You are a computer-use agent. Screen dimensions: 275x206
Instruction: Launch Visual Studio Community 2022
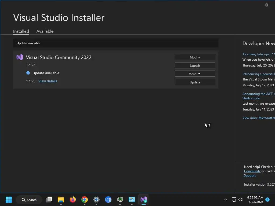pos(195,65)
